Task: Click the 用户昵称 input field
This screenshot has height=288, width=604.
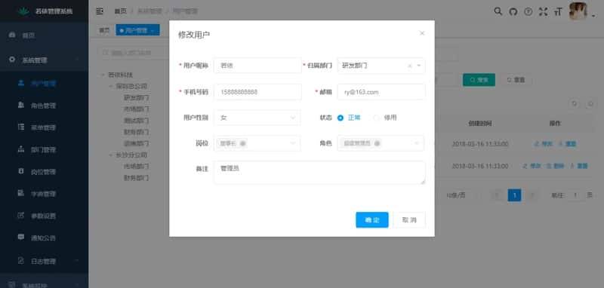Action: tap(257, 66)
